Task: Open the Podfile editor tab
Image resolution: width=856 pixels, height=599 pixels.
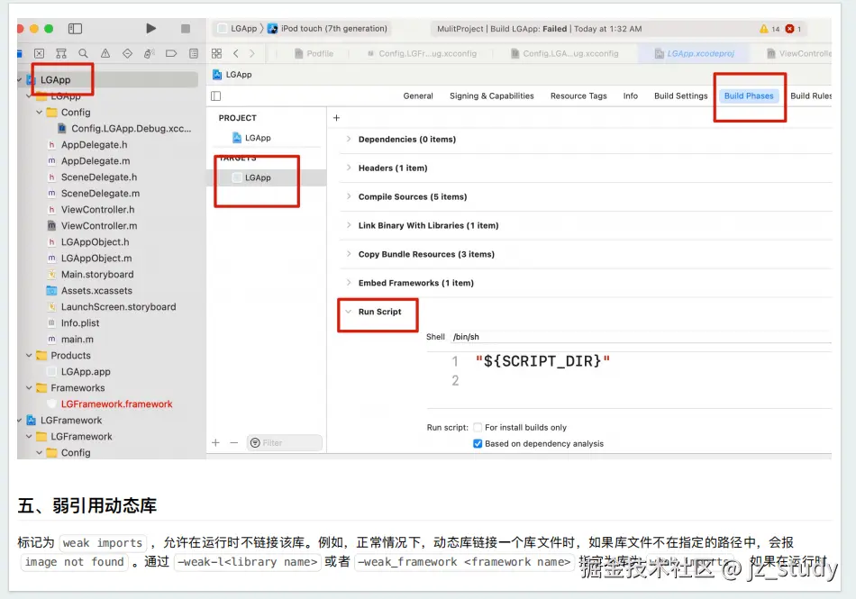Action: [314, 53]
